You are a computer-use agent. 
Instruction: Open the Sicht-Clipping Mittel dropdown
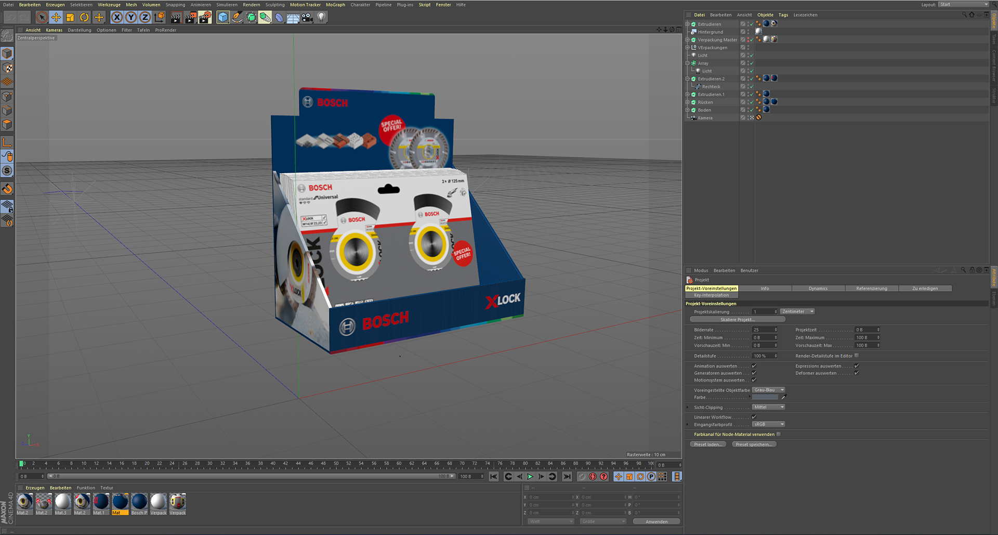coord(769,407)
